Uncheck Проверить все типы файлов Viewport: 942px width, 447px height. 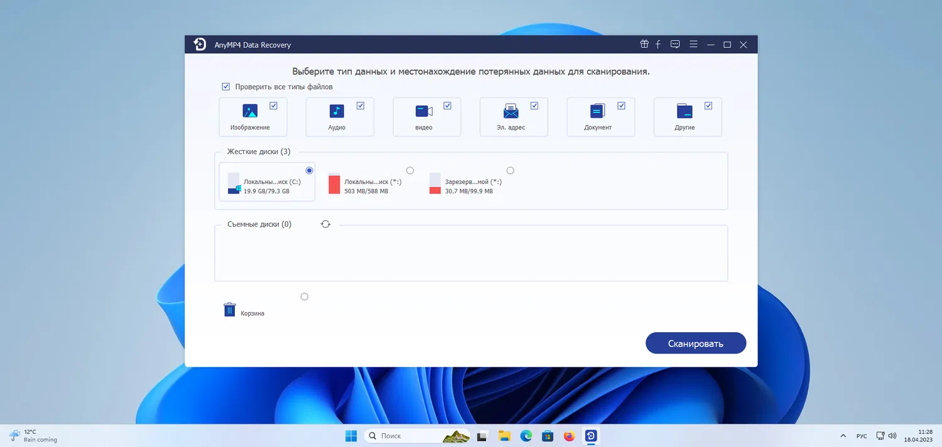click(225, 86)
